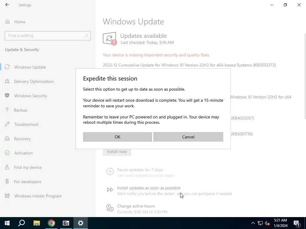This screenshot has width=306, height=229.
Task: Open 7-Zip from taskbar
Action: tap(66, 223)
